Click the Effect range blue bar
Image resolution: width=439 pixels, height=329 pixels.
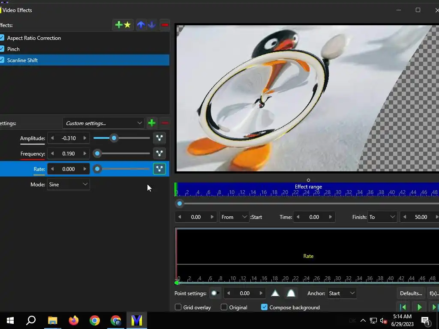pyautogui.click(x=307, y=189)
